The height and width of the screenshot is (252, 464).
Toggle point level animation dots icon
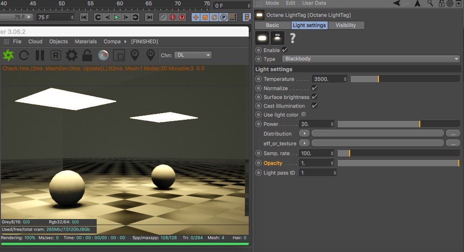[x=233, y=17]
